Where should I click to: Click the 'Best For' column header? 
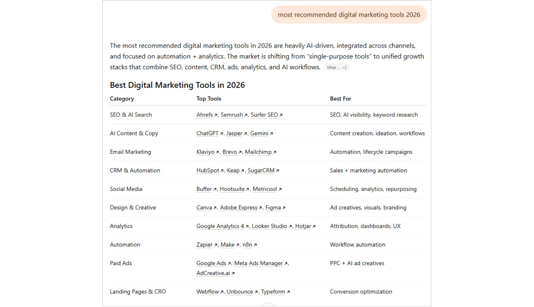tap(340, 99)
